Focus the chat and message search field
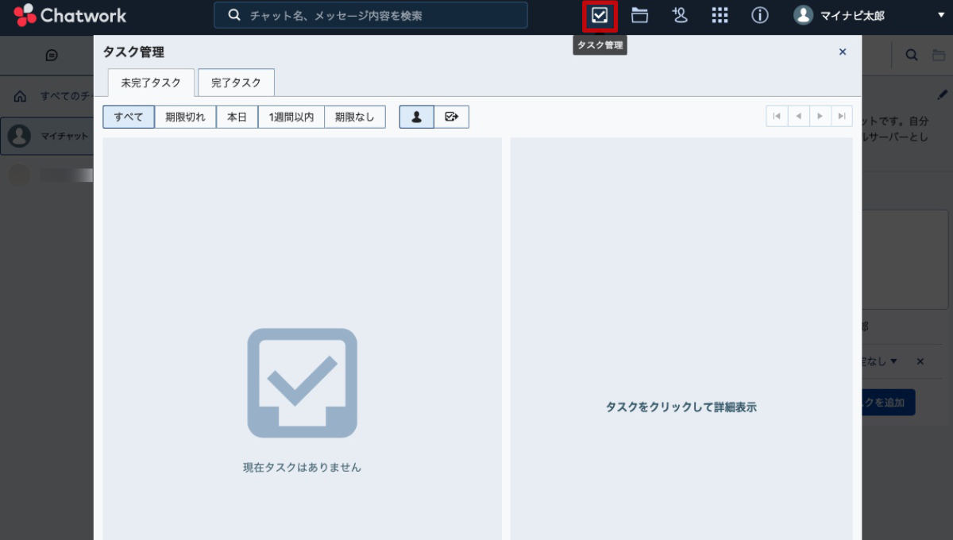This screenshot has height=540, width=953. pos(371,15)
